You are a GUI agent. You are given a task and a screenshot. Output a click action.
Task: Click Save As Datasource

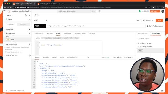click(155, 26)
